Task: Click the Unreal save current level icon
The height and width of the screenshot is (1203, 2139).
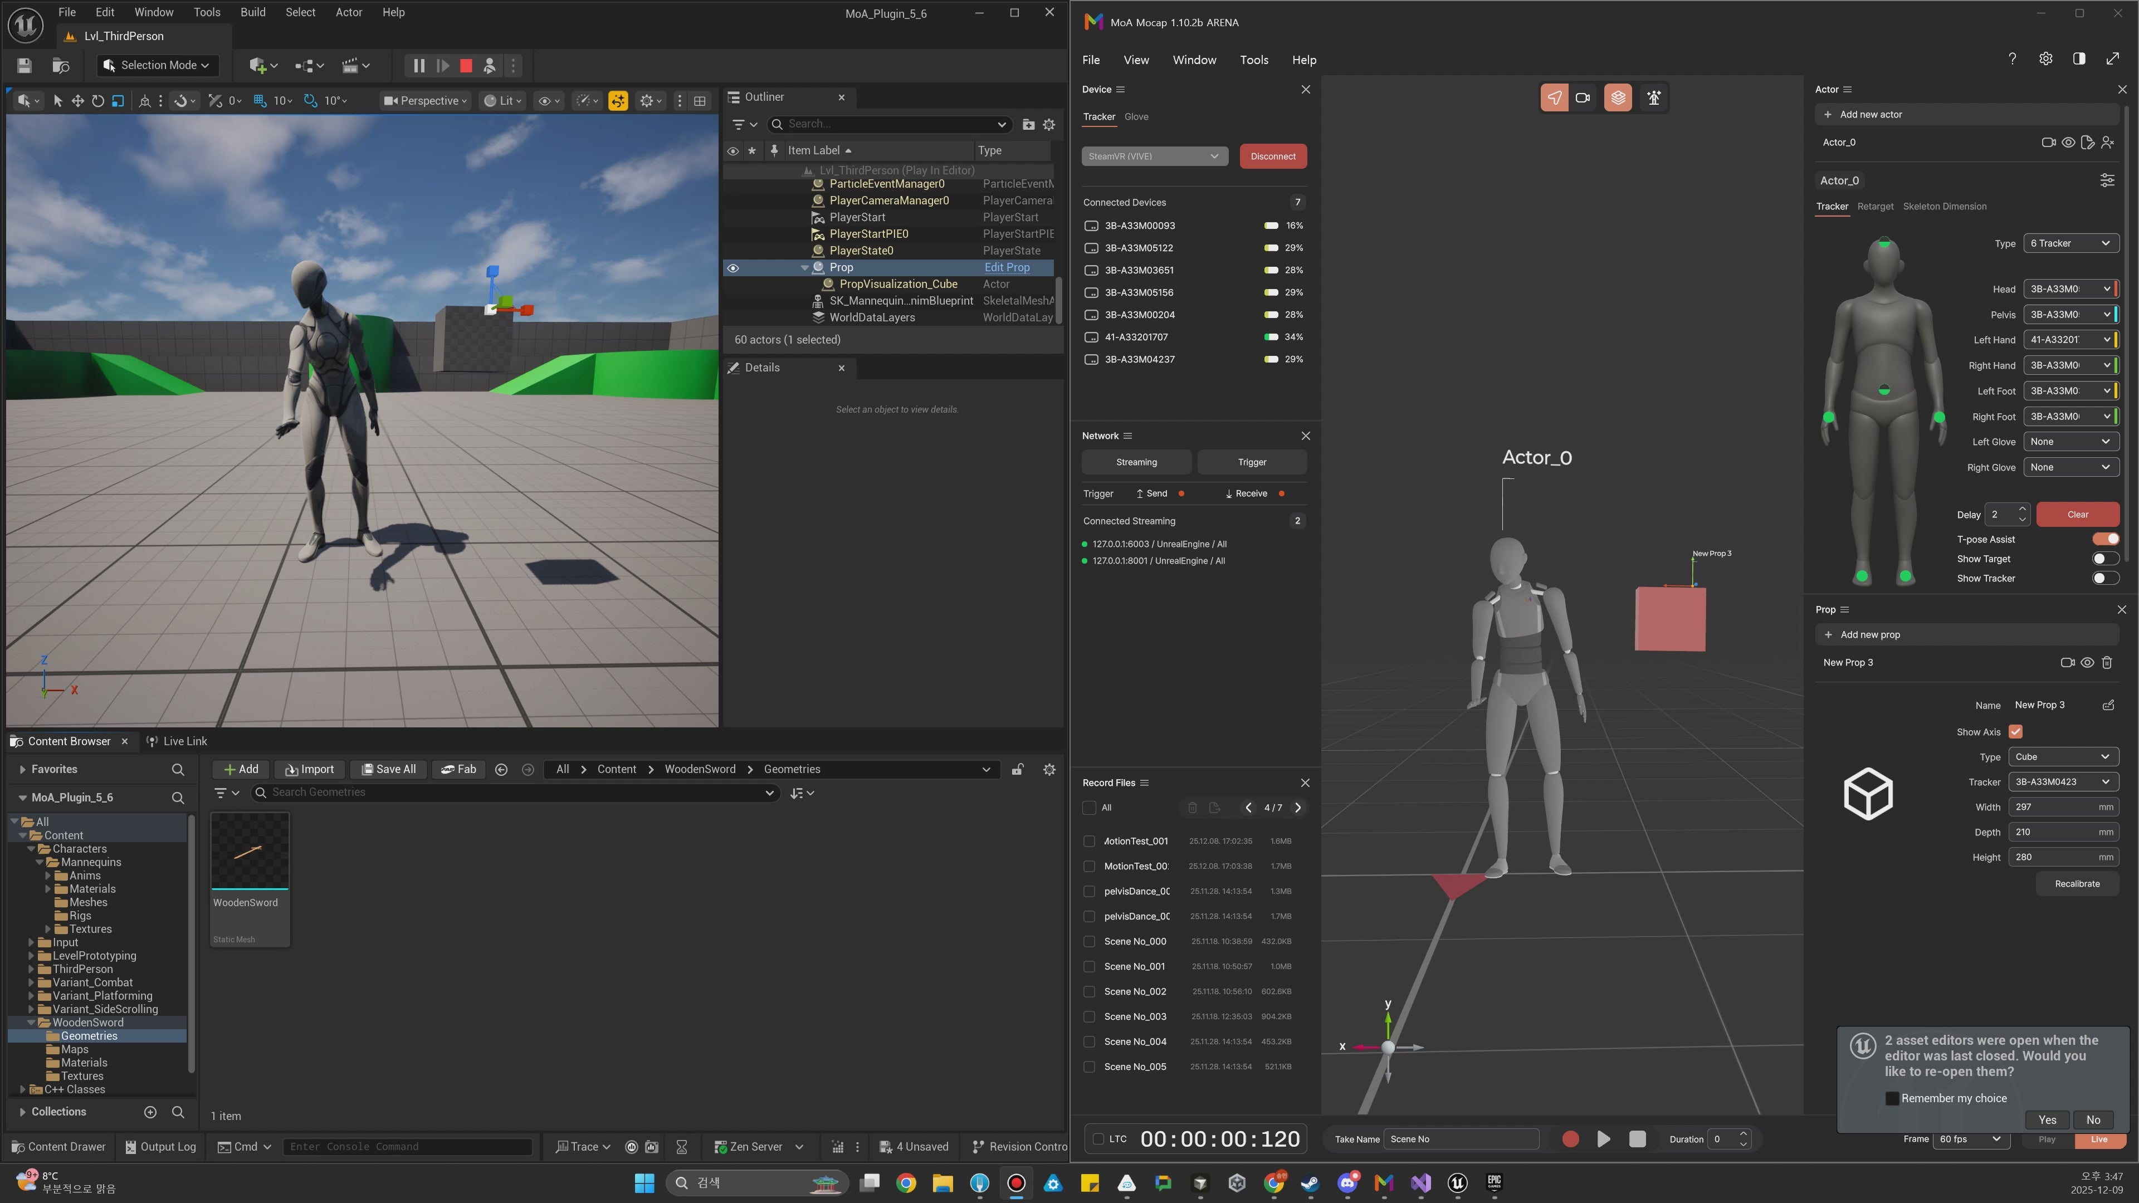Action: (x=24, y=66)
